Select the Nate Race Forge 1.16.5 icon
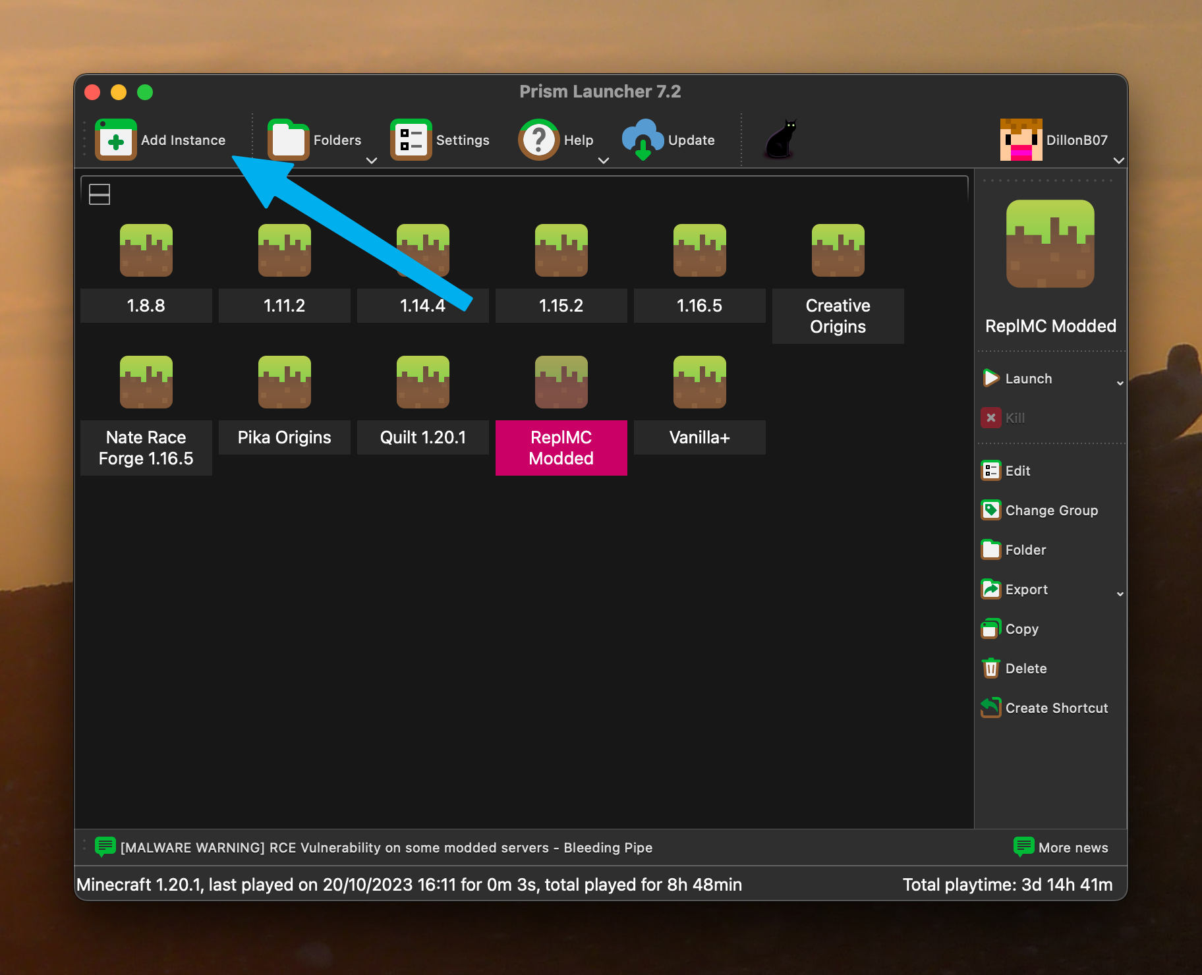 tap(146, 382)
